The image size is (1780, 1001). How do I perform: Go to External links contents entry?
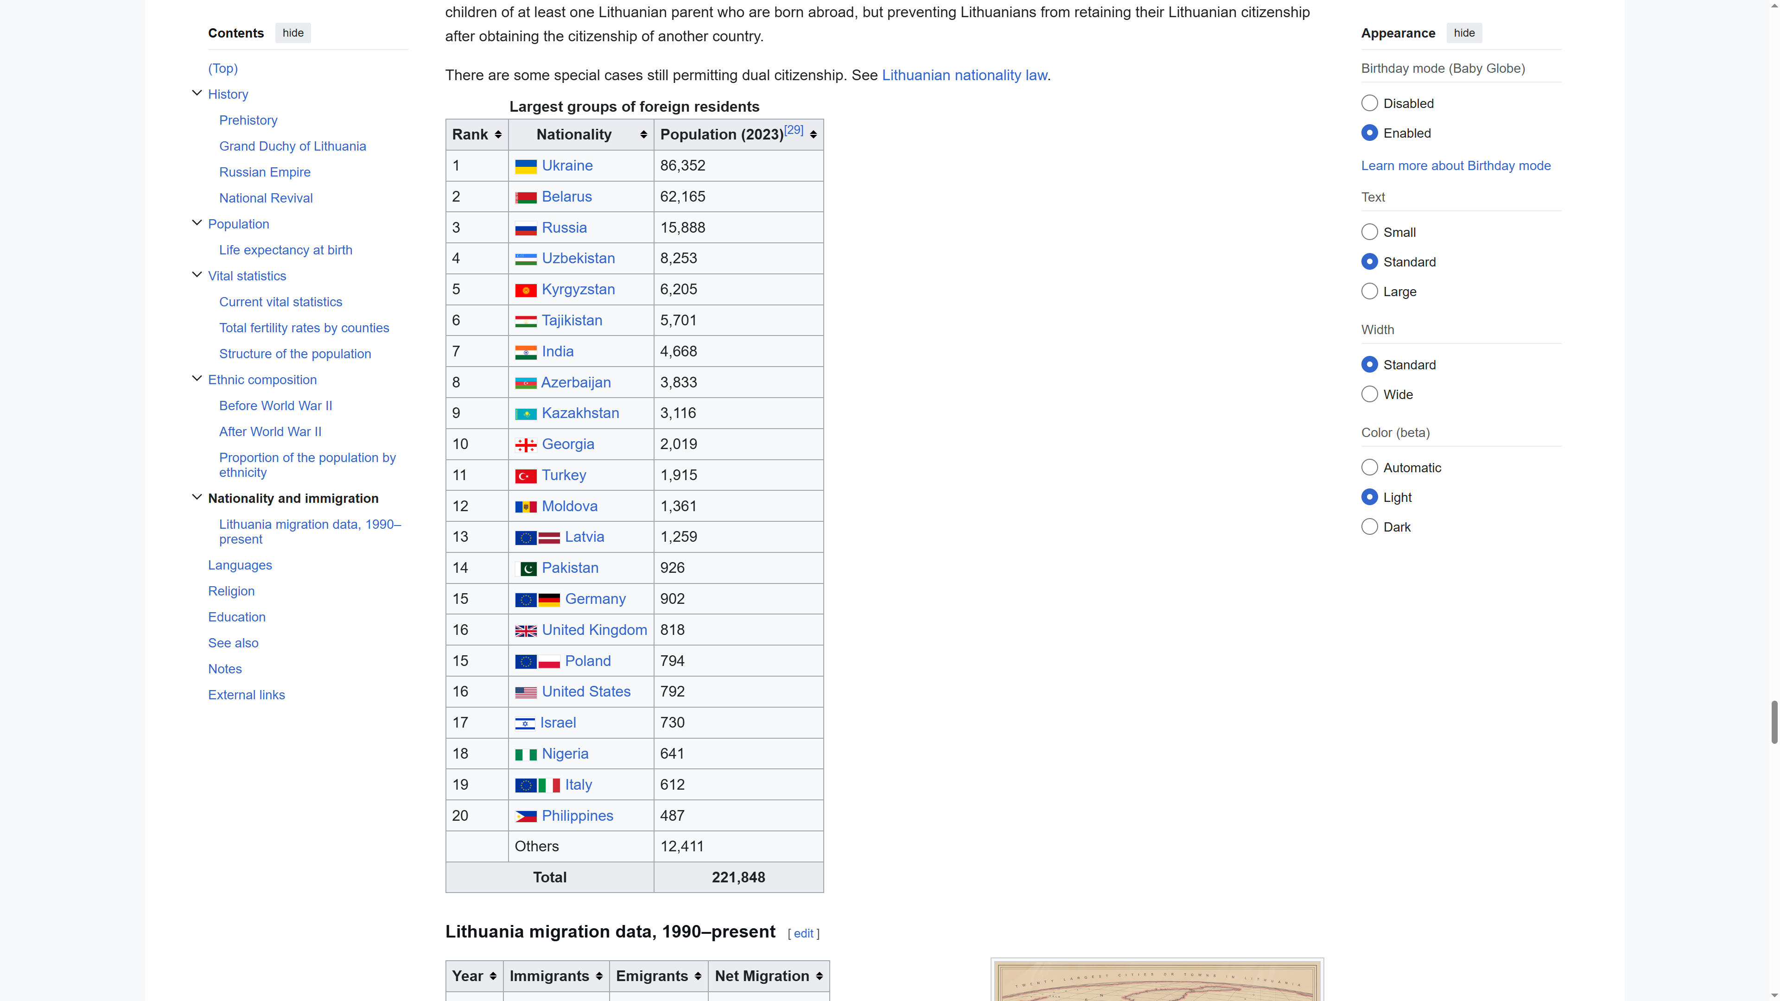coord(246,695)
